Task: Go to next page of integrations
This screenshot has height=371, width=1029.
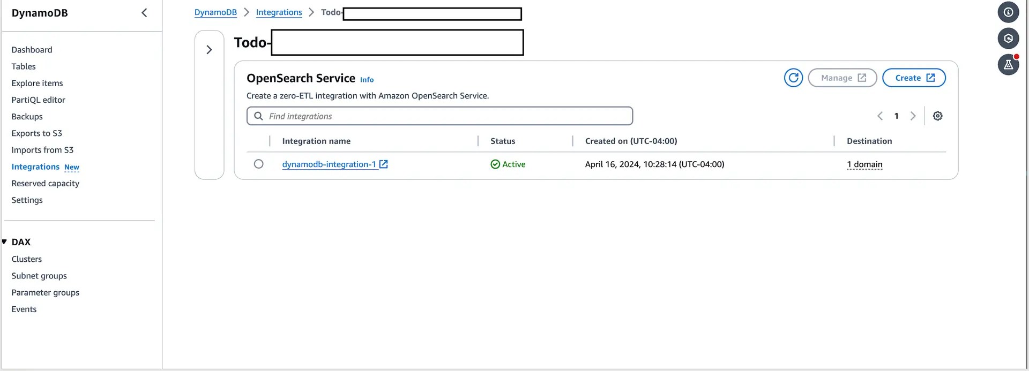Action: pyautogui.click(x=913, y=116)
